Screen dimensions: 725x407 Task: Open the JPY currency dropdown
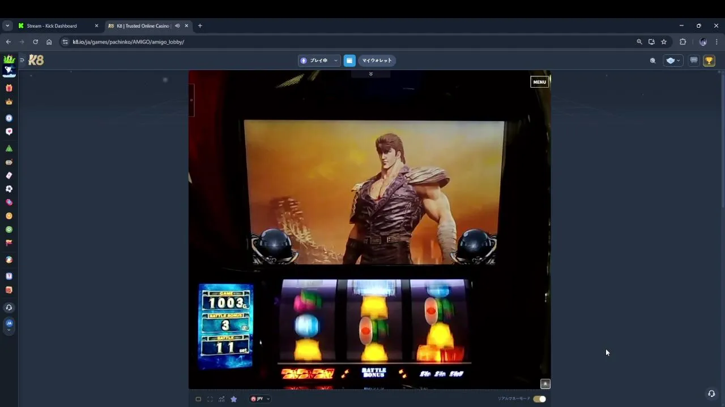(260, 399)
